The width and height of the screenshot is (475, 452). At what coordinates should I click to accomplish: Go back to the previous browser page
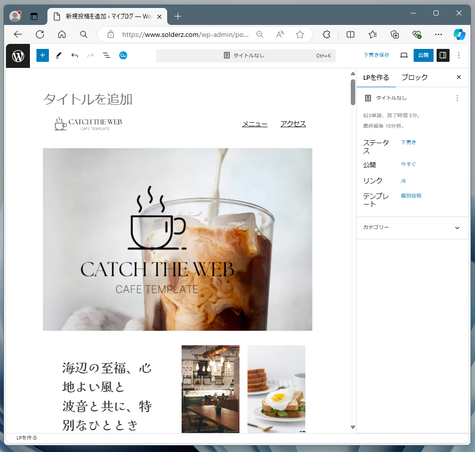18,34
